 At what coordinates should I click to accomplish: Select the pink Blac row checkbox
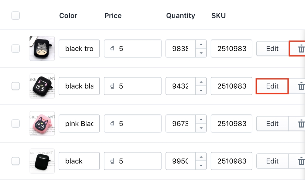pyautogui.click(x=16, y=124)
